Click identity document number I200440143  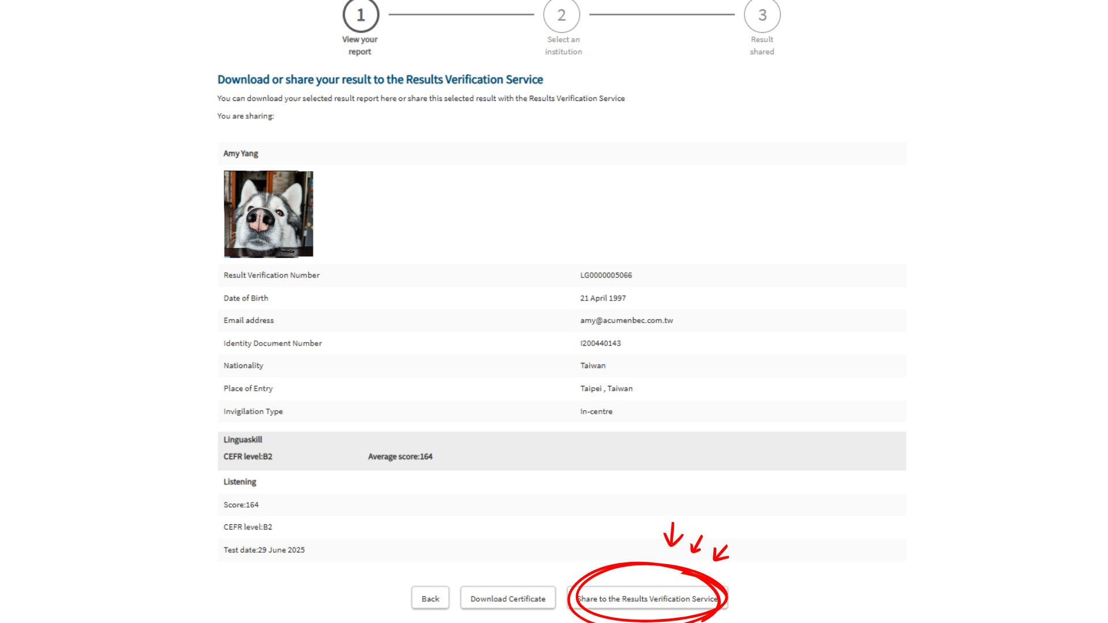[600, 343]
